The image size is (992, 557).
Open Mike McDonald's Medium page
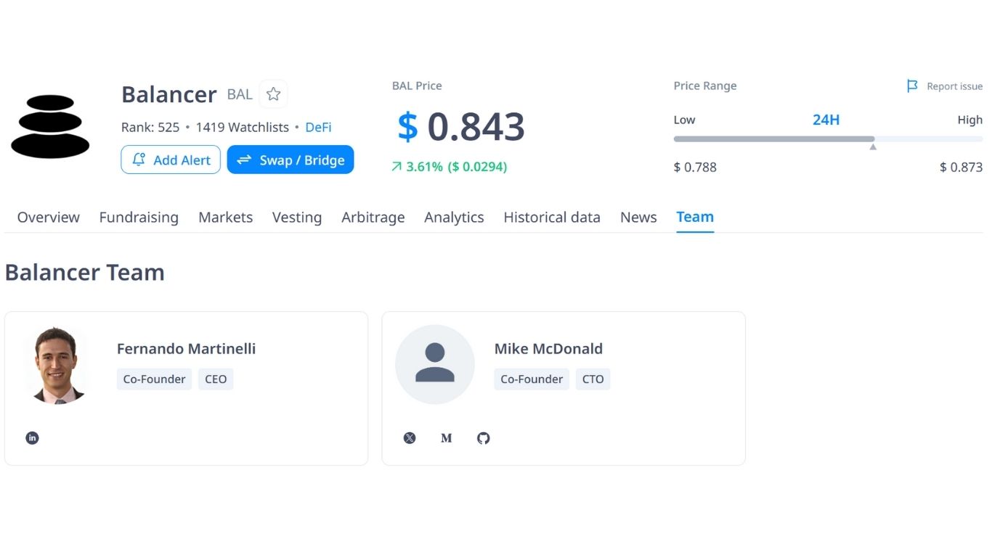(447, 438)
